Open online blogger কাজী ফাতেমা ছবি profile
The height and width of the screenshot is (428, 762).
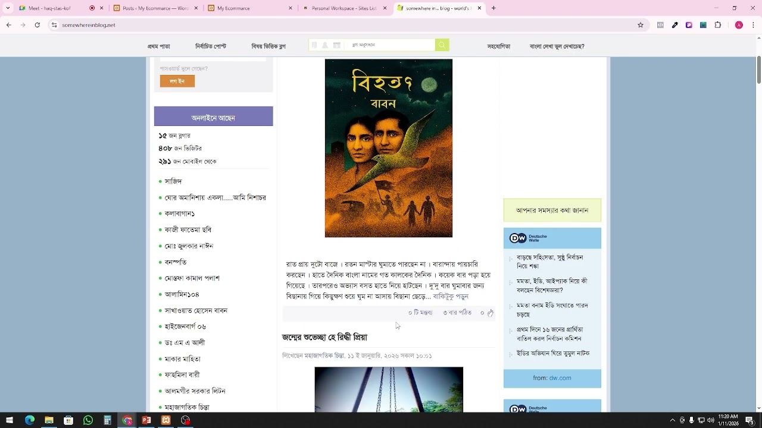pos(188,230)
